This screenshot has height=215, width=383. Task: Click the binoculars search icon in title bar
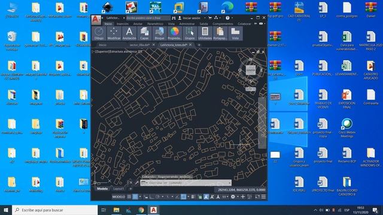coord(174,18)
